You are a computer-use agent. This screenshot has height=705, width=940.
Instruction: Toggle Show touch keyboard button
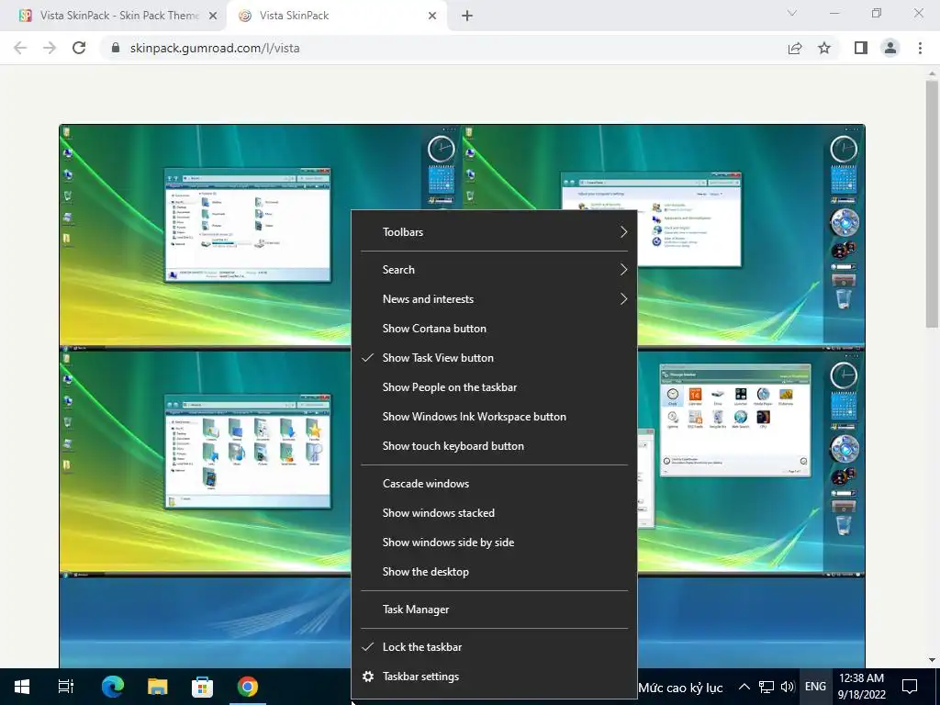494,446
